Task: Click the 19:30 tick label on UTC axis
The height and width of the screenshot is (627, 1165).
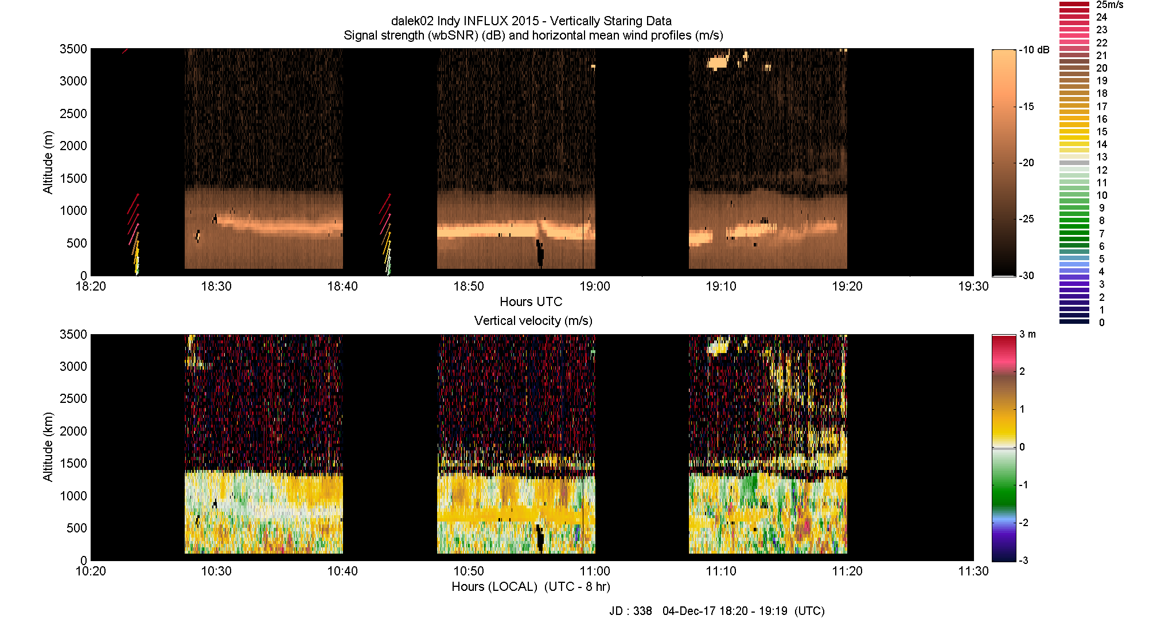Action: pos(973,286)
